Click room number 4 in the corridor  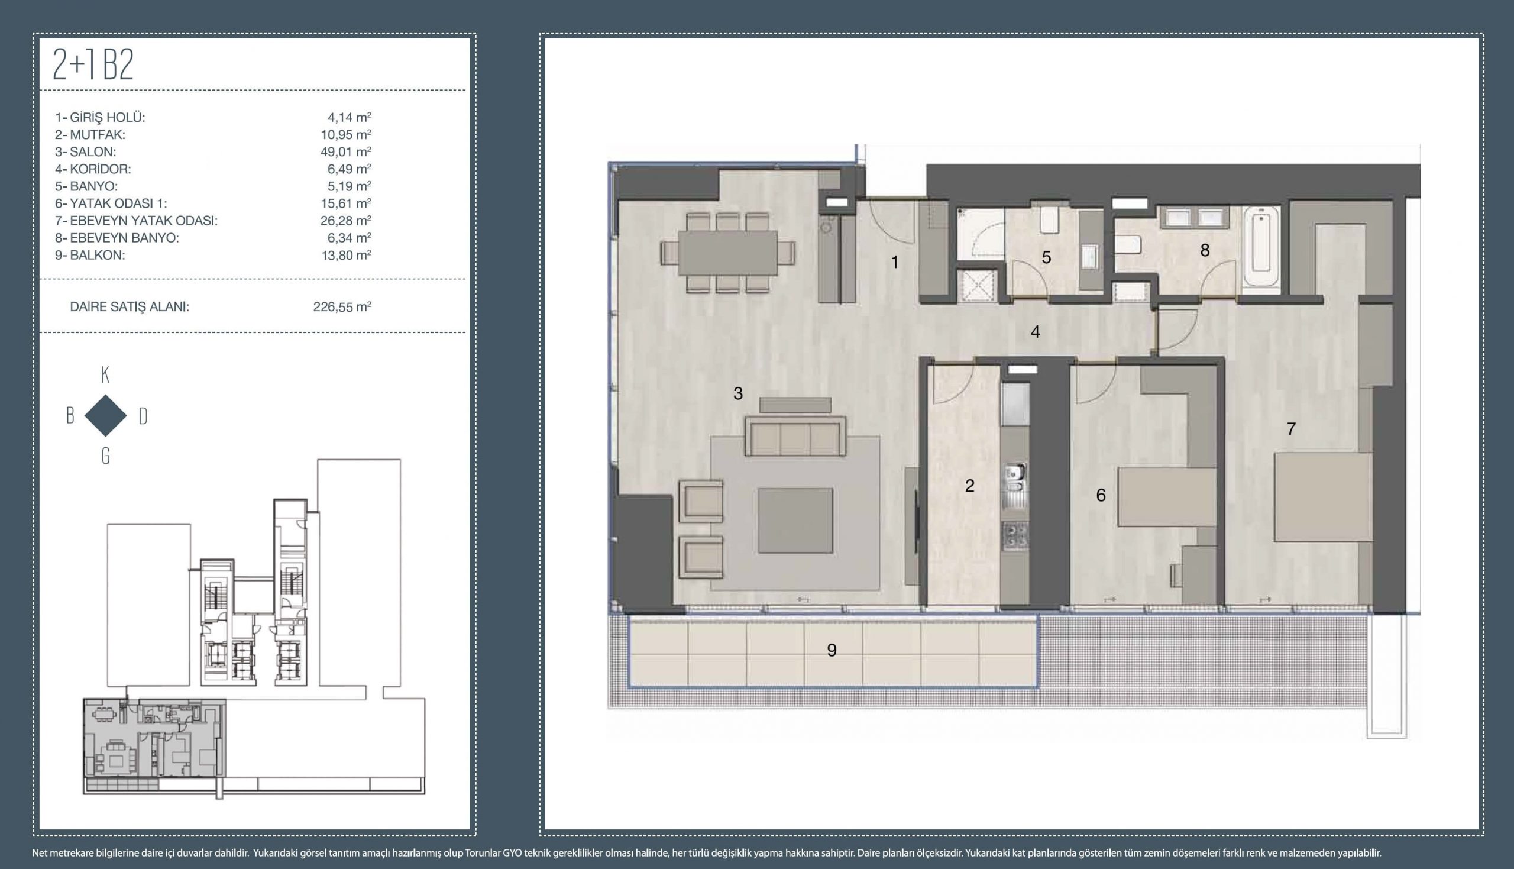pyautogui.click(x=1036, y=332)
